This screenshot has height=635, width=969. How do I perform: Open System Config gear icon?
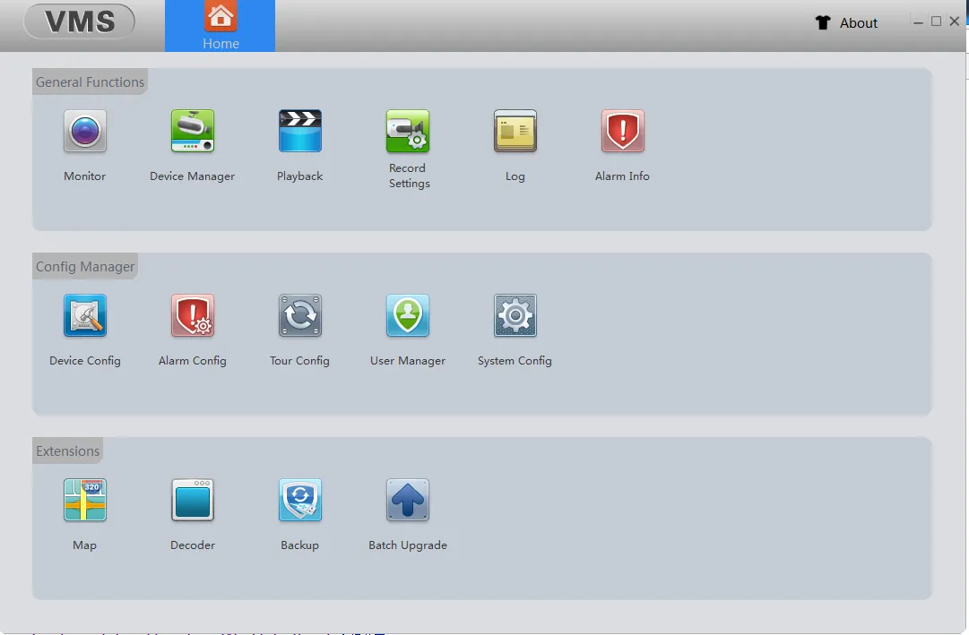pyautogui.click(x=515, y=316)
